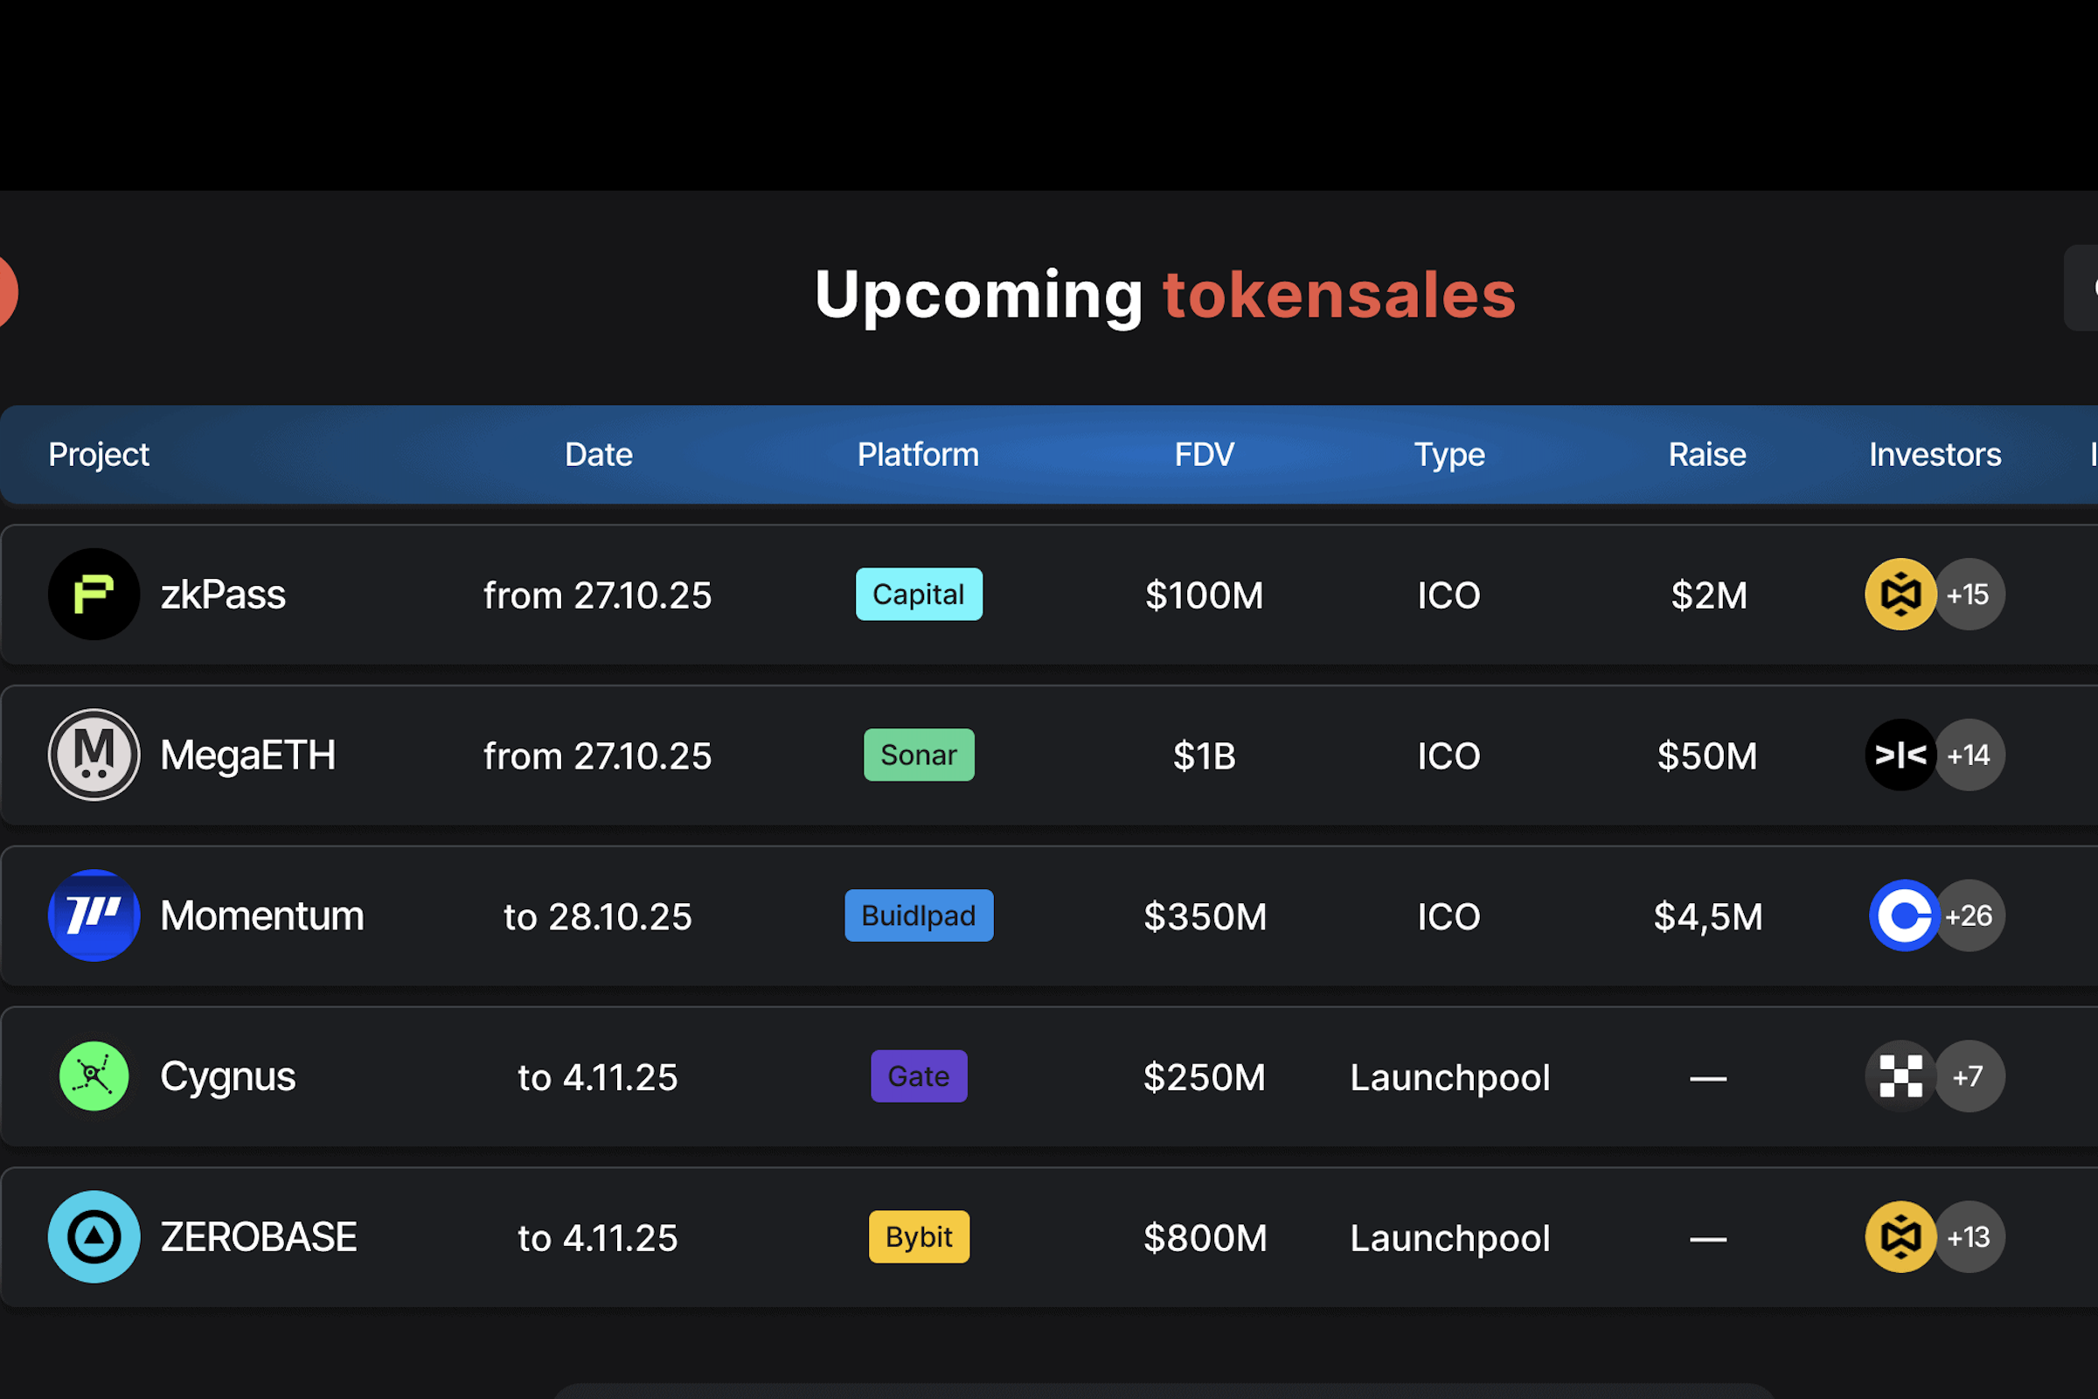Click Binance Labs investor icon in zkPass row
The image size is (2098, 1399).
pos(1900,595)
